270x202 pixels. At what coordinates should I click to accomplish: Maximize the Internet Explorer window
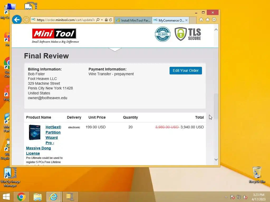(203, 13)
